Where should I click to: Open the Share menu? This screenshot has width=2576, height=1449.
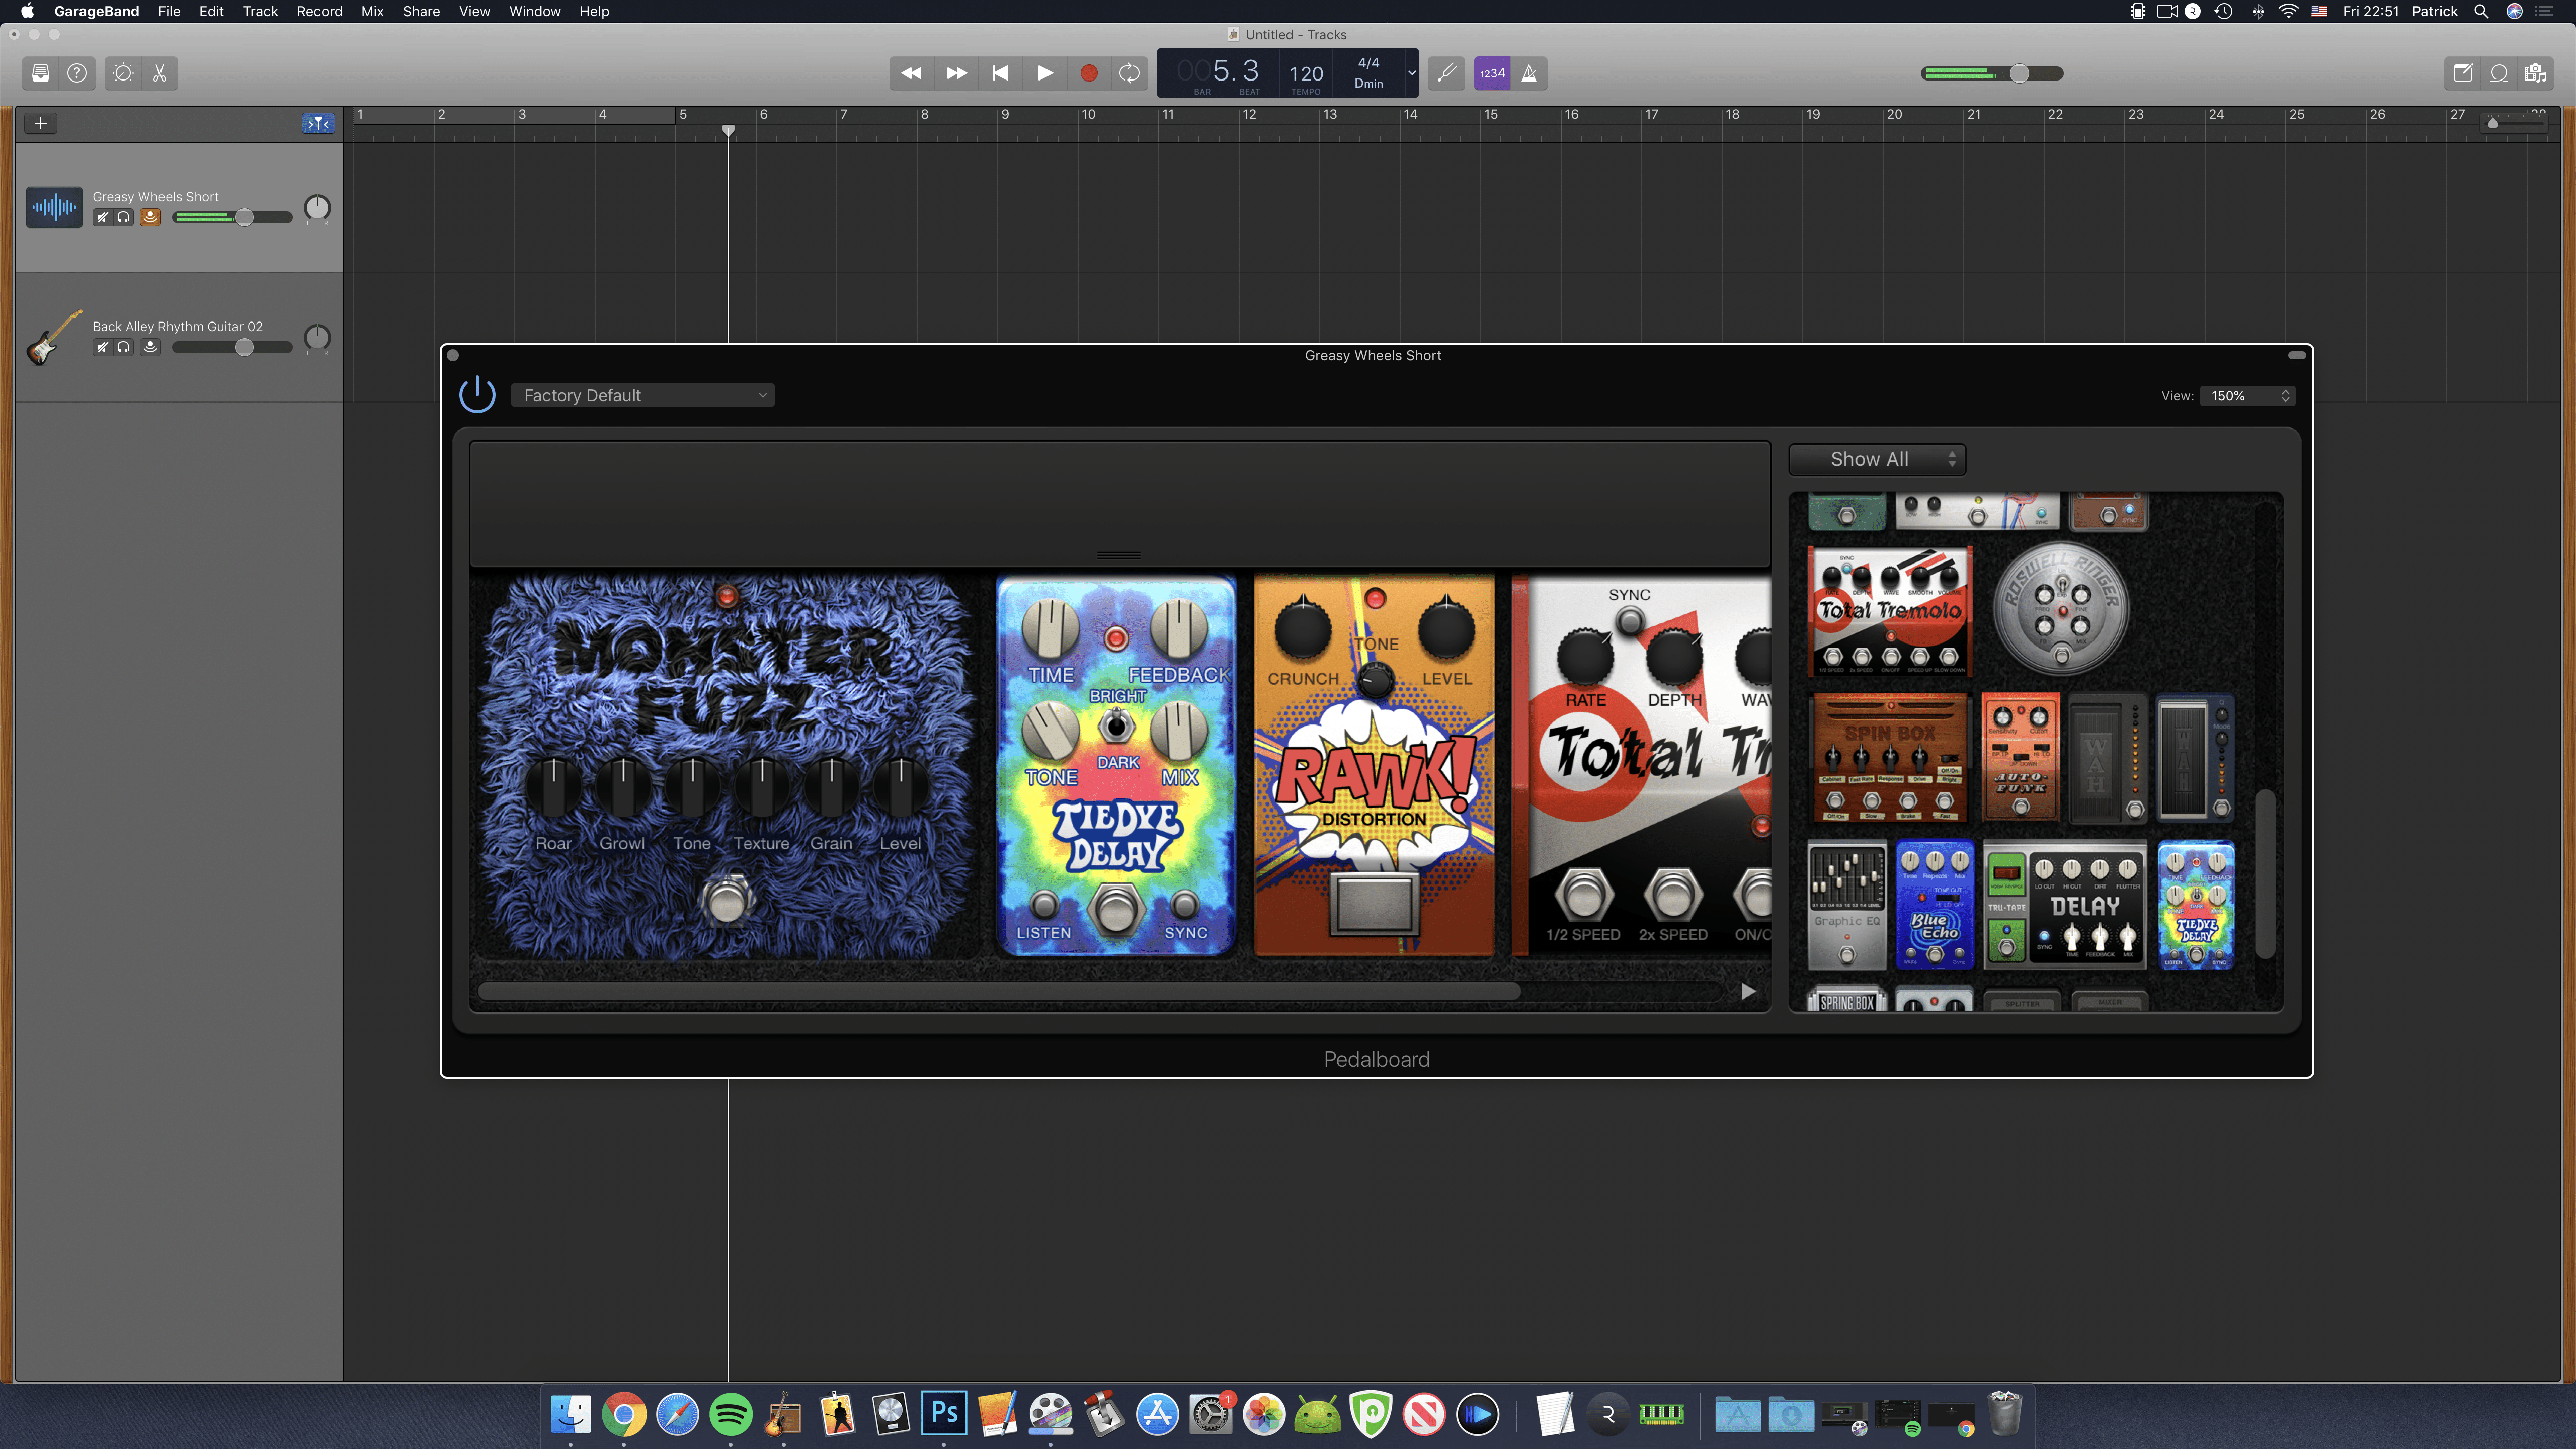click(421, 11)
